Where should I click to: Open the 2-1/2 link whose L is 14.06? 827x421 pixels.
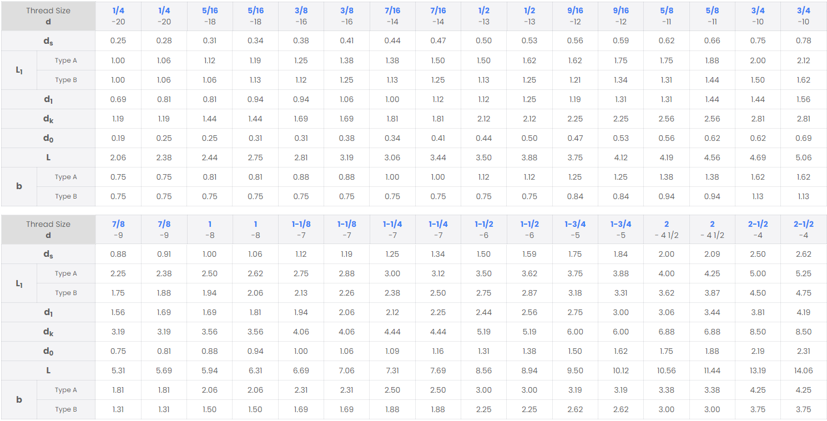coord(803,224)
